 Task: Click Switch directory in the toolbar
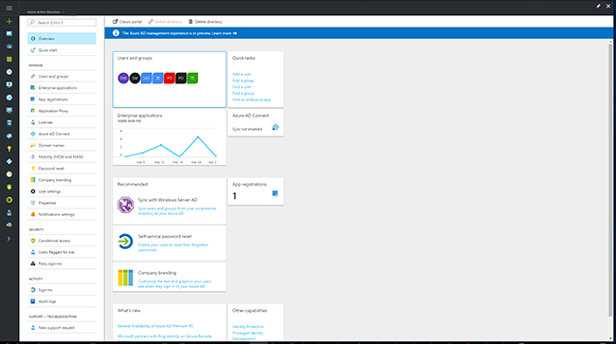[165, 22]
